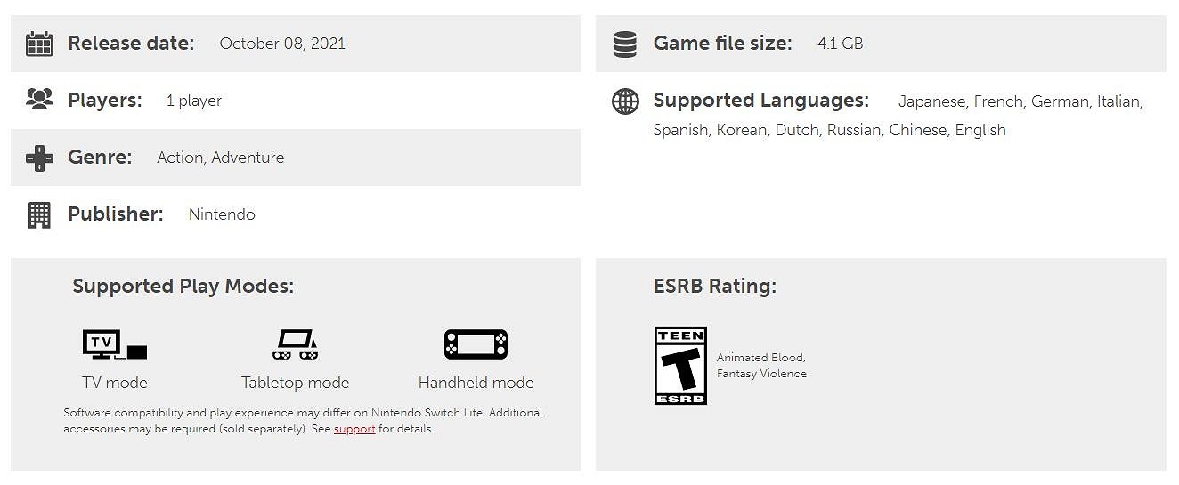Click the Supported Languages globe icon
Screen dimensions: 1179x485
pos(625,101)
